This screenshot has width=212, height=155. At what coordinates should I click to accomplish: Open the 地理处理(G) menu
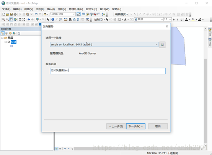click(x=76, y=9)
